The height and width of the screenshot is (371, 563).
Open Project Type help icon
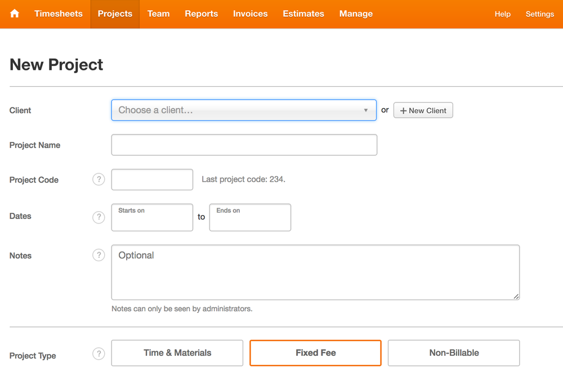pos(99,354)
